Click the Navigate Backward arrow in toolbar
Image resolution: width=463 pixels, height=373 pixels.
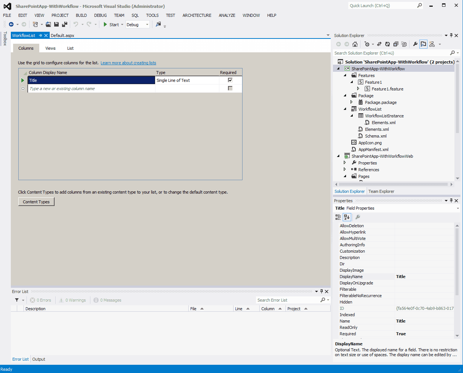[11, 25]
